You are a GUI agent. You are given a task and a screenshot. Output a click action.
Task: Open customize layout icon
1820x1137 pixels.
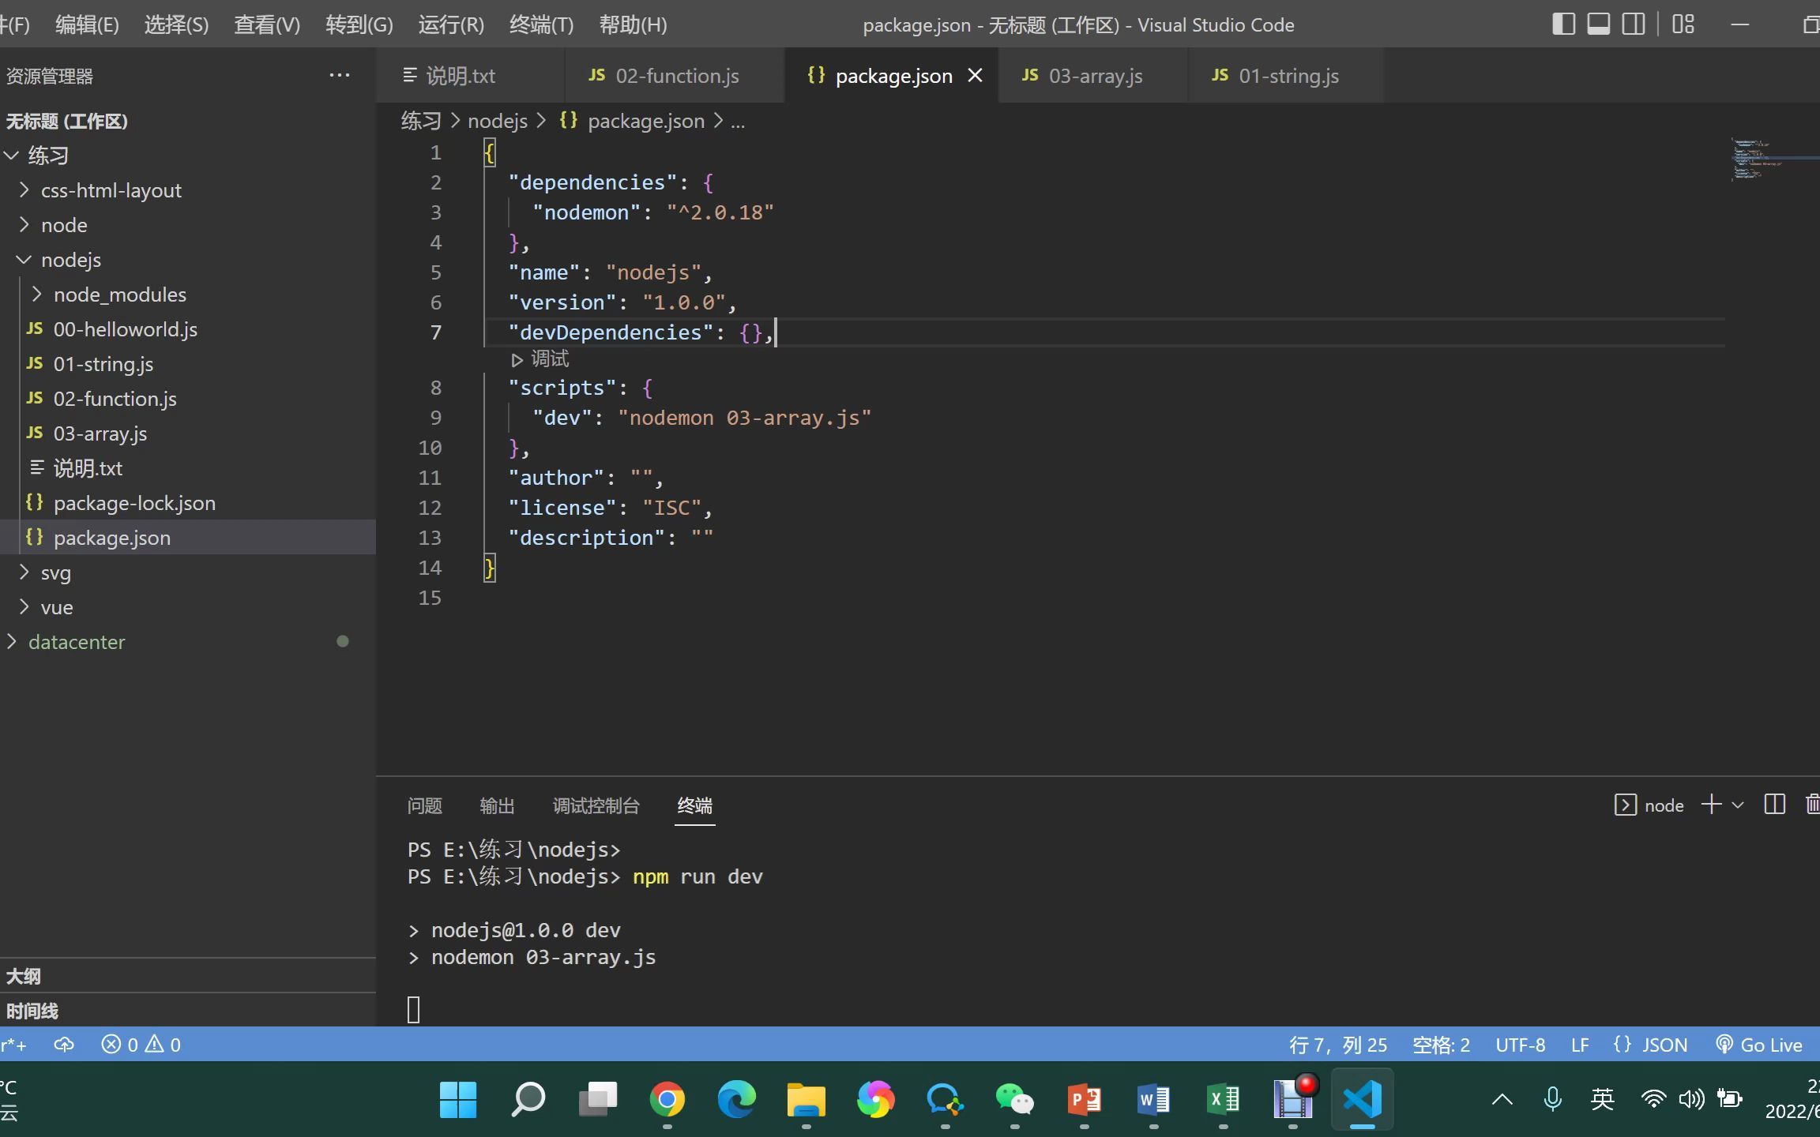coord(1683,24)
